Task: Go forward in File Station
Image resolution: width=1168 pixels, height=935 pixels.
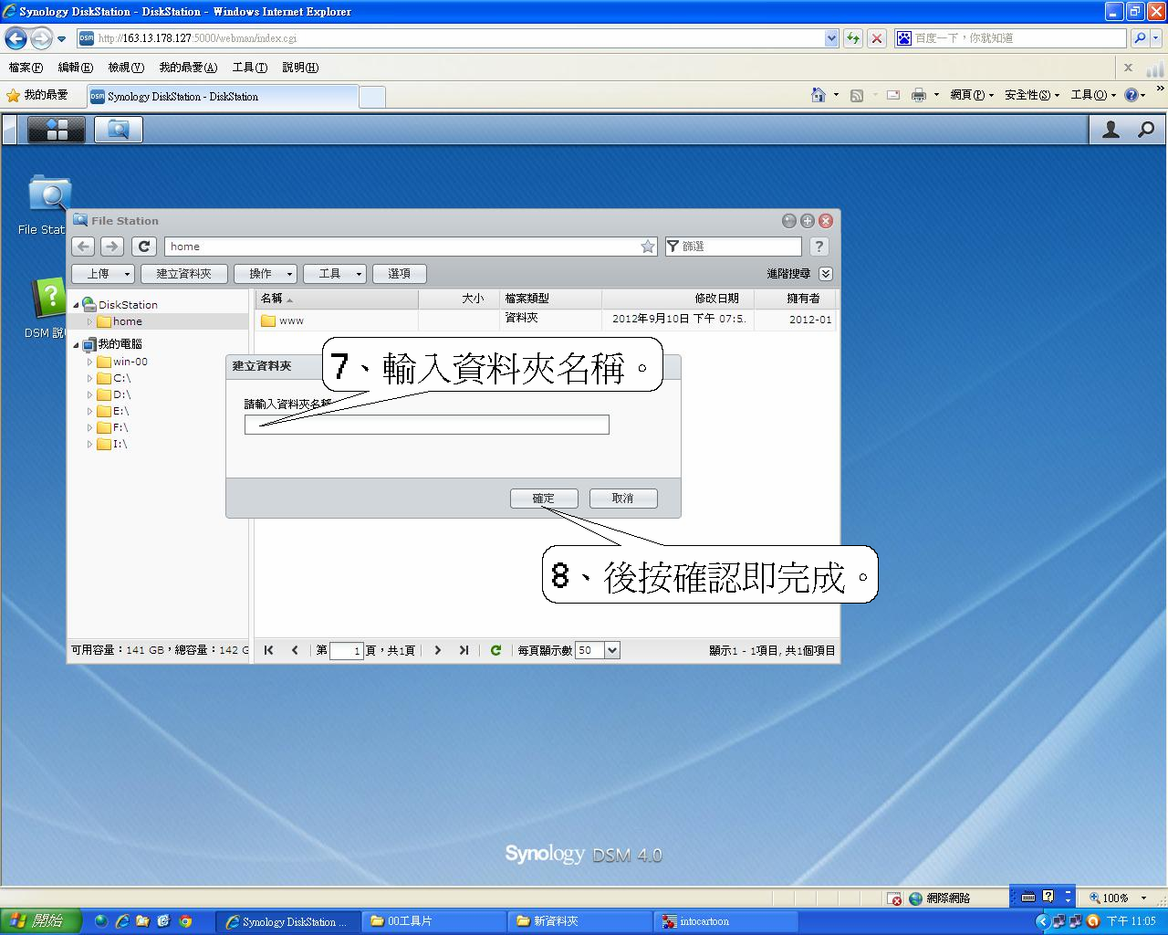Action: tap(112, 247)
